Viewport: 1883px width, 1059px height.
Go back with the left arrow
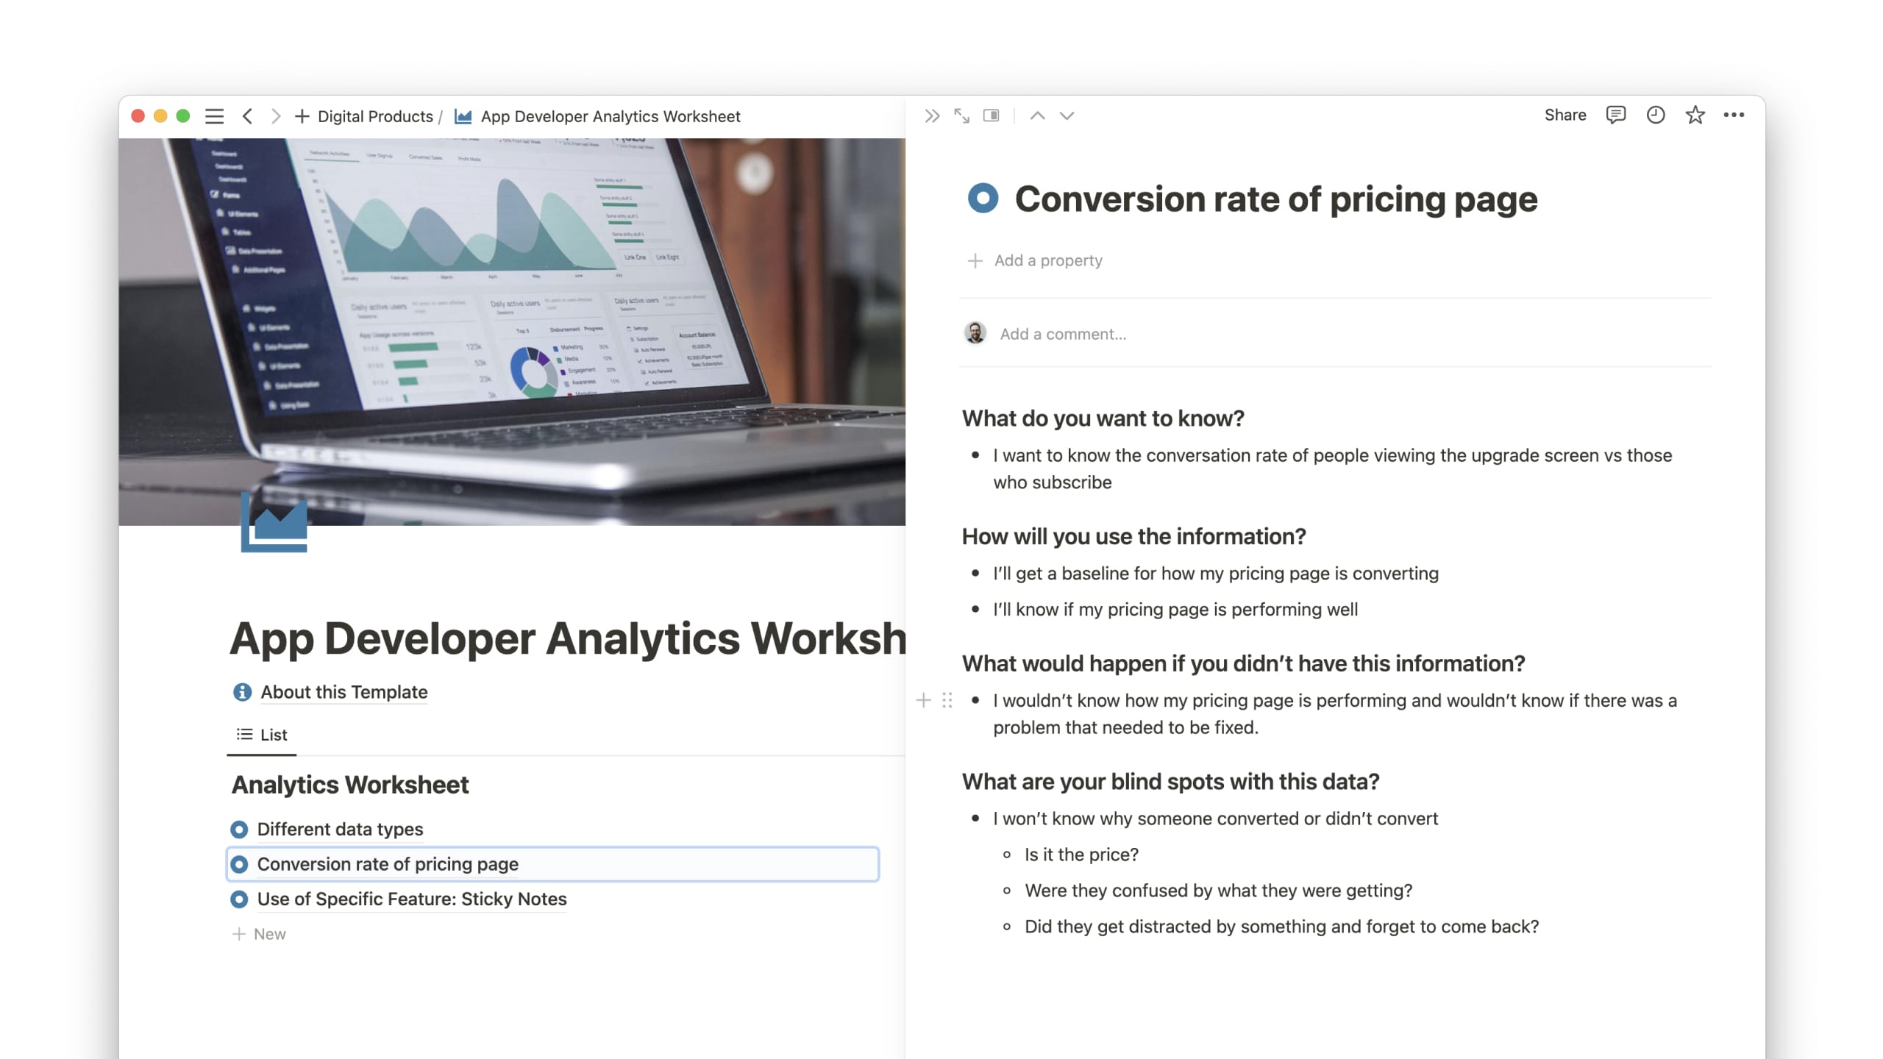[x=248, y=116]
